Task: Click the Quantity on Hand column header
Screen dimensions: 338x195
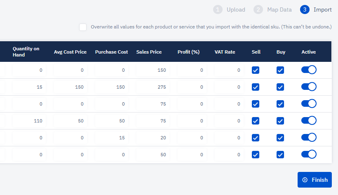Action: [26, 52]
